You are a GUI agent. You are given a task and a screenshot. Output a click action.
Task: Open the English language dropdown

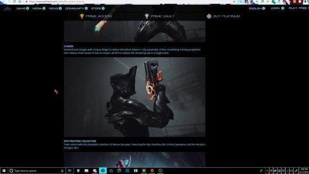pos(257,8)
